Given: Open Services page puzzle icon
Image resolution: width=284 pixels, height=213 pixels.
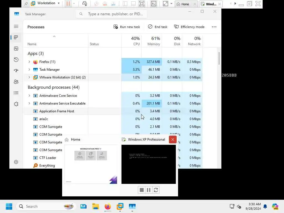Looking at the screenshot, I should pos(16,104).
